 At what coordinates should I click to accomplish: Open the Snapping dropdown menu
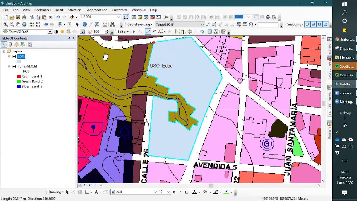tap(295, 25)
